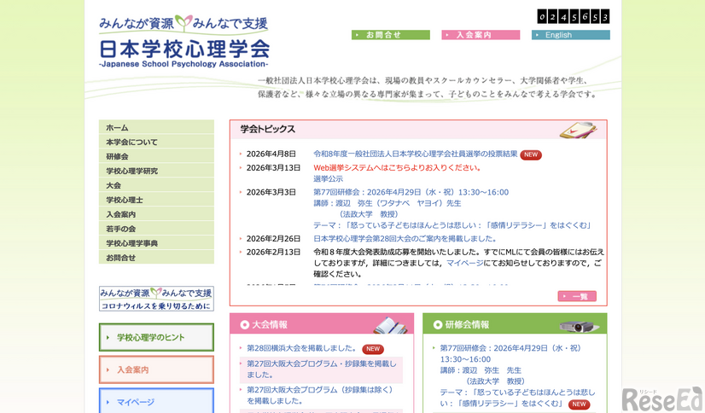The height and width of the screenshot is (413, 705).
Task: Open 学校心理学研究 menu item
Action: coord(156,171)
